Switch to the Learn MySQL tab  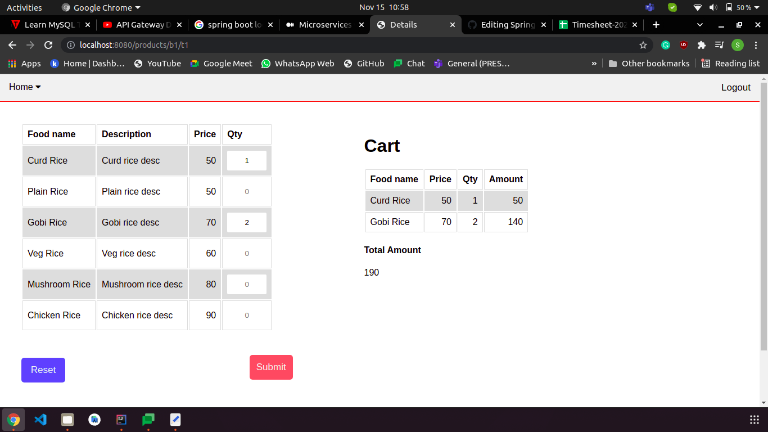pyautogui.click(x=50, y=25)
